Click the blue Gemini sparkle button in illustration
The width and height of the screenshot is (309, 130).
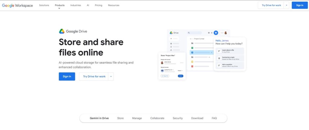(216, 33)
